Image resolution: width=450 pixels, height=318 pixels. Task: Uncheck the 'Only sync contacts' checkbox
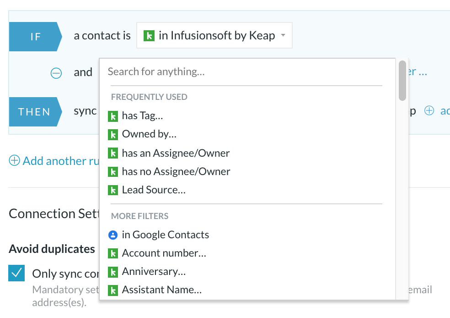pyautogui.click(x=16, y=273)
